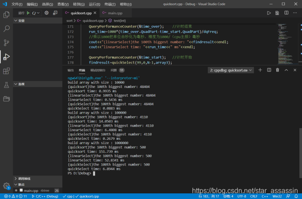302x199 pixels.
Task: Open editor More Actions ellipsis
Action: [295, 13]
